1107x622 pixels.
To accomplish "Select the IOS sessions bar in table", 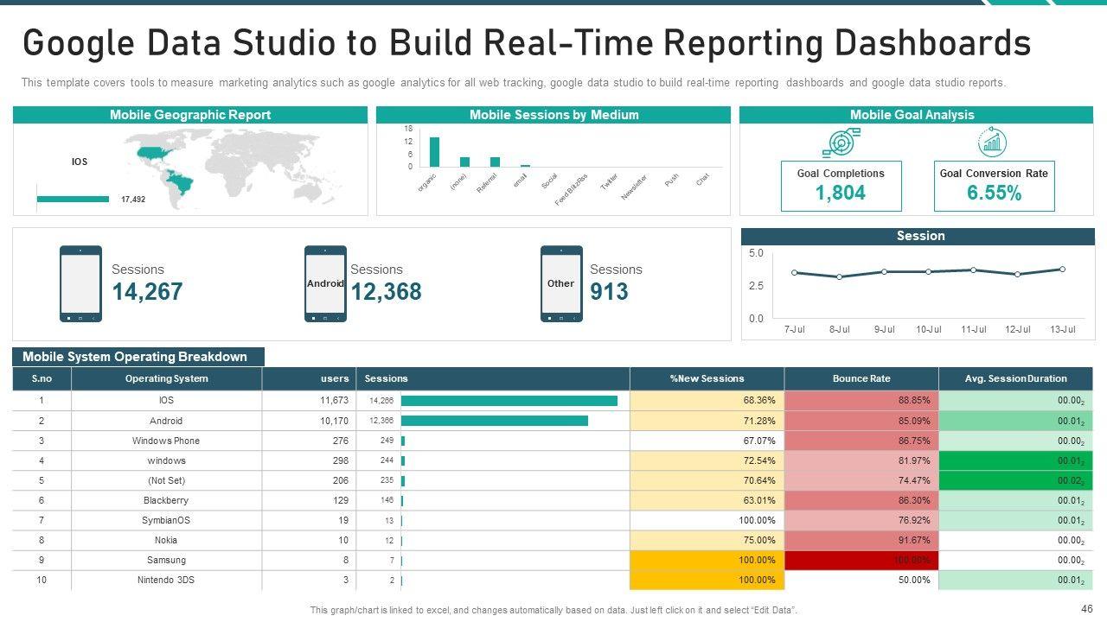I will click(509, 401).
